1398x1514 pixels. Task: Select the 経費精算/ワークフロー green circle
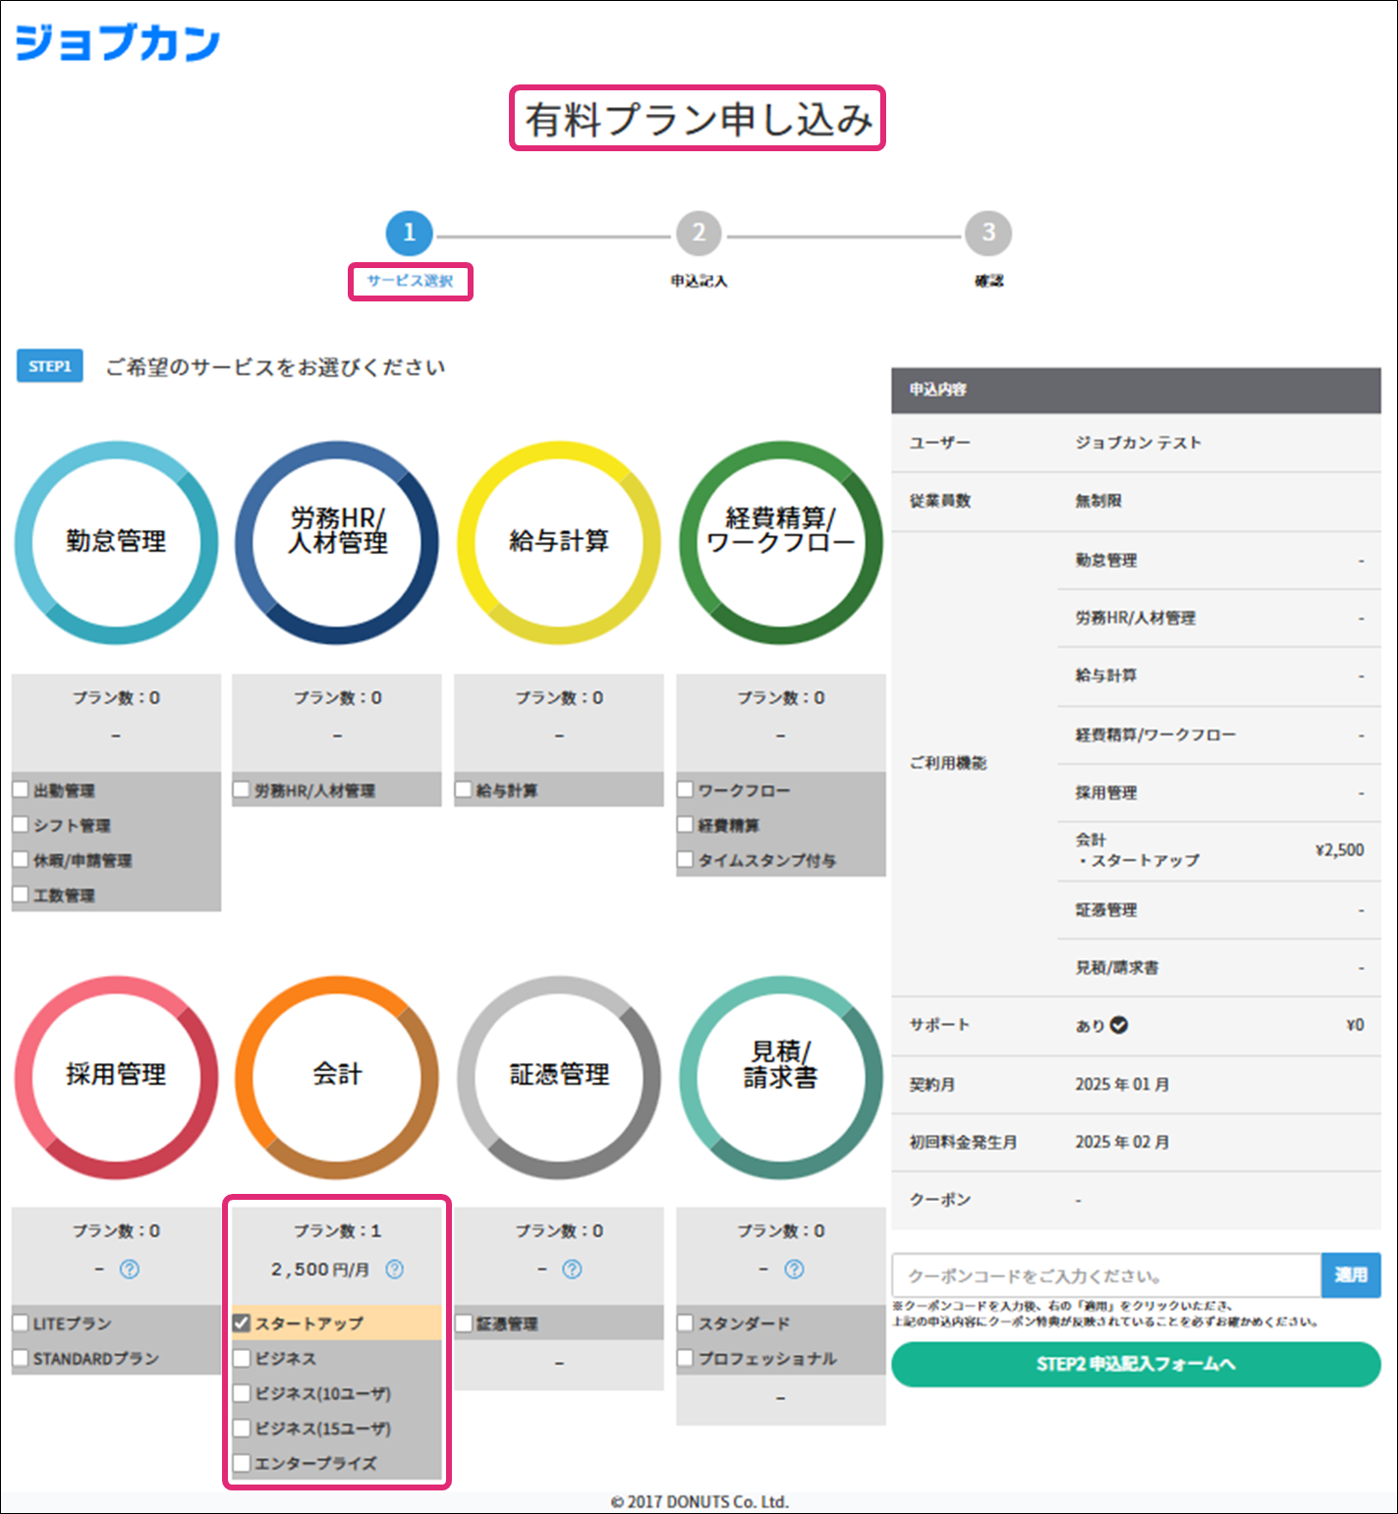coord(781,542)
